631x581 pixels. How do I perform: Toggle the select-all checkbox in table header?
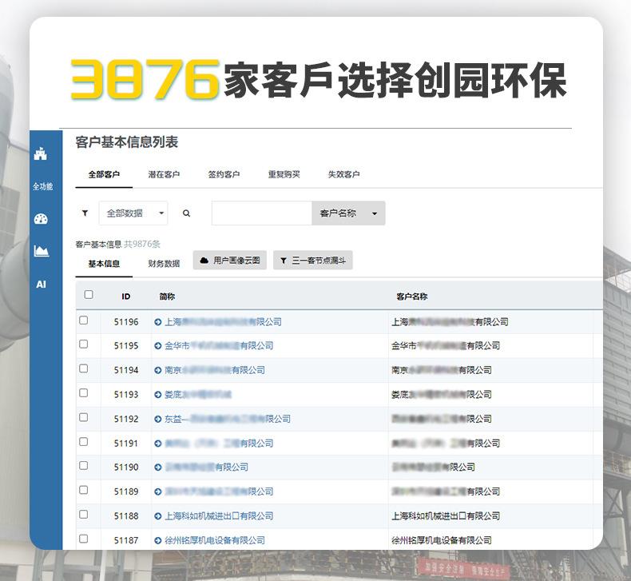coord(89,294)
